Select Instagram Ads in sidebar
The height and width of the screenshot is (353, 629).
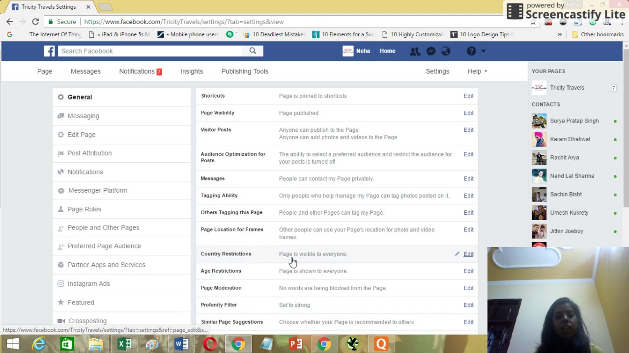[121, 283]
